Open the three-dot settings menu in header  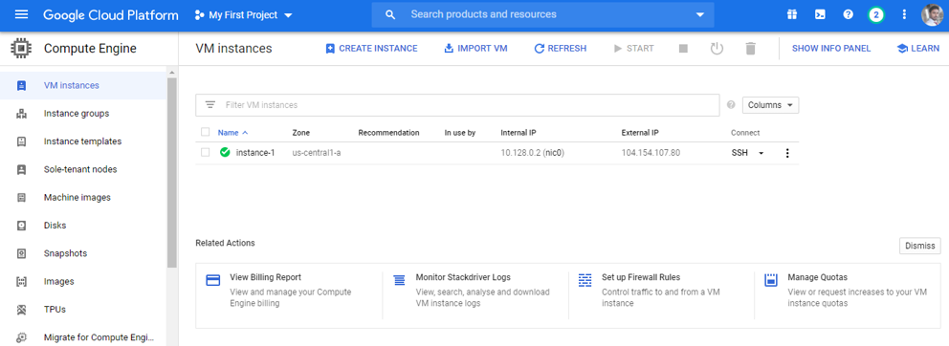(904, 15)
